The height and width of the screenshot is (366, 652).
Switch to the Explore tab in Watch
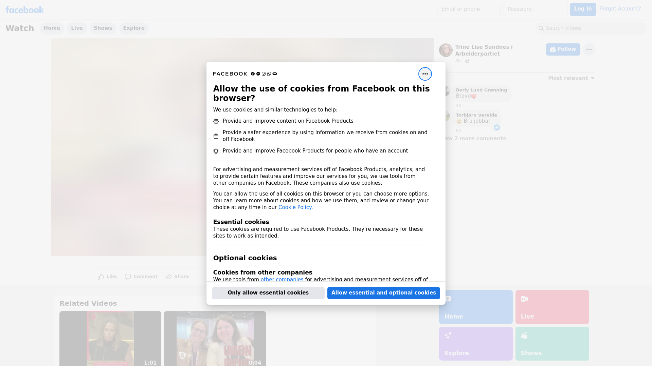click(x=134, y=28)
